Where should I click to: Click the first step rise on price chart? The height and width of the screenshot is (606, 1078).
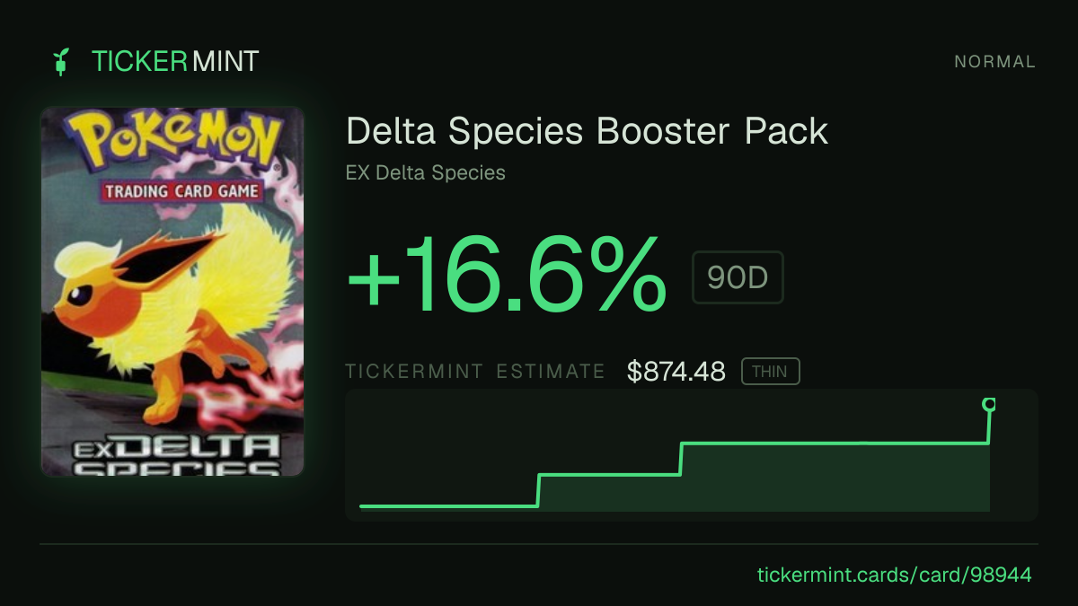point(538,490)
